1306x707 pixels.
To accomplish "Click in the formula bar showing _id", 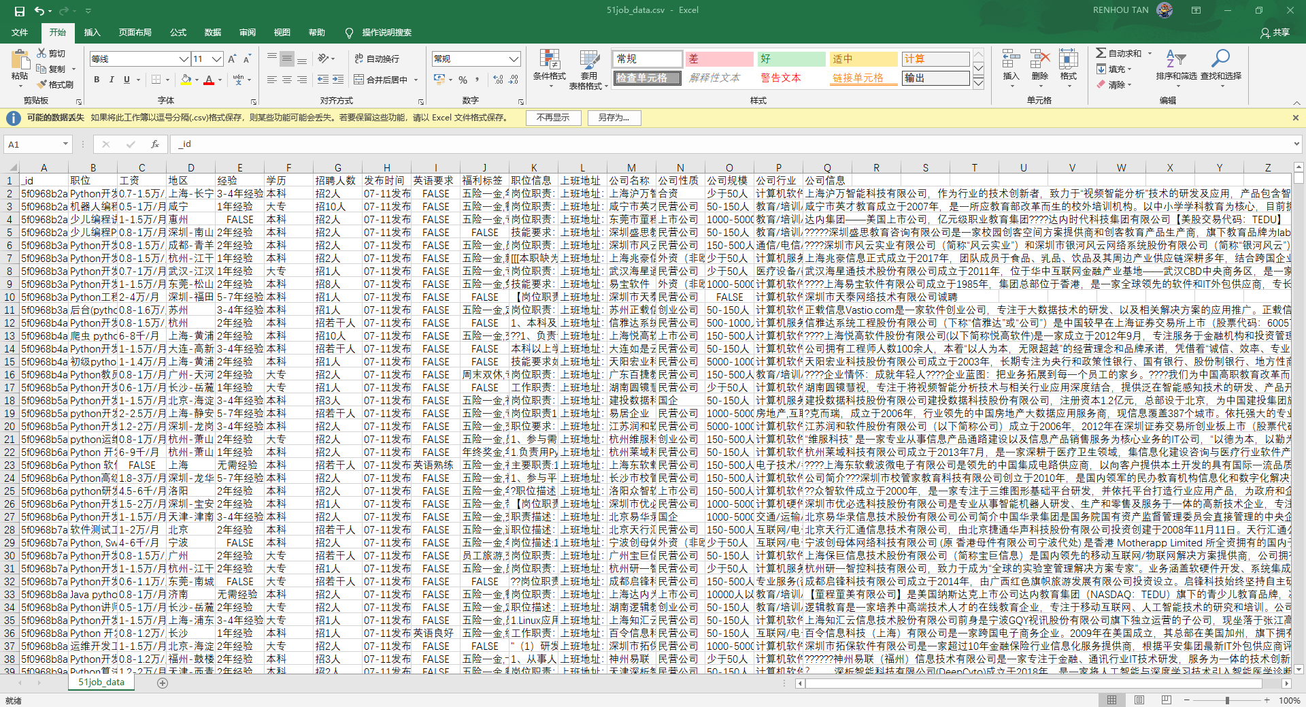I will [x=731, y=144].
